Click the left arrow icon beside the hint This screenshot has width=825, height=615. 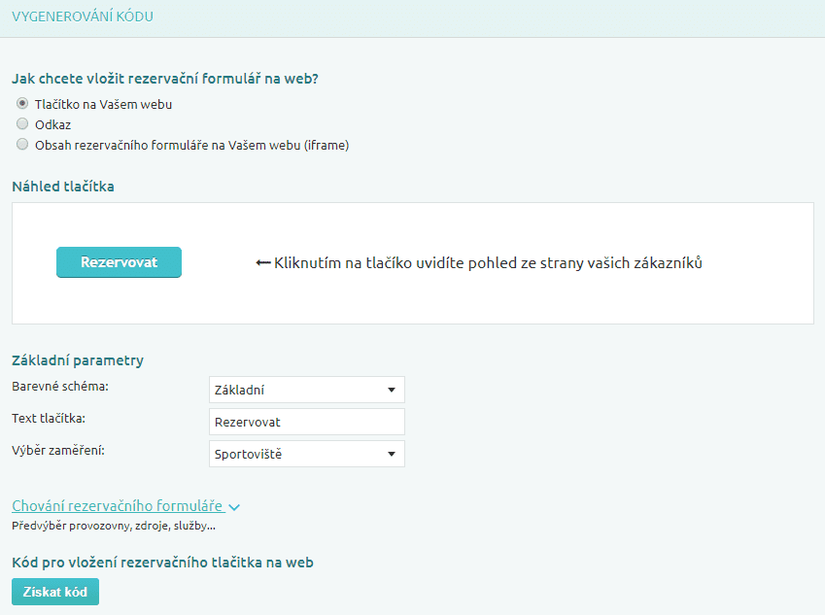pos(262,263)
